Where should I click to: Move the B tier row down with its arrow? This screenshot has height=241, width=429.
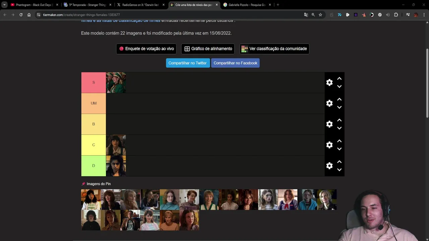[339, 128]
